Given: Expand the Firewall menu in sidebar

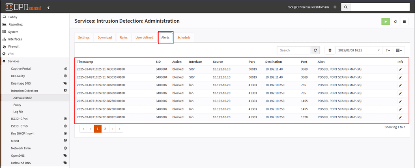Looking at the screenshot, I should (14, 47).
